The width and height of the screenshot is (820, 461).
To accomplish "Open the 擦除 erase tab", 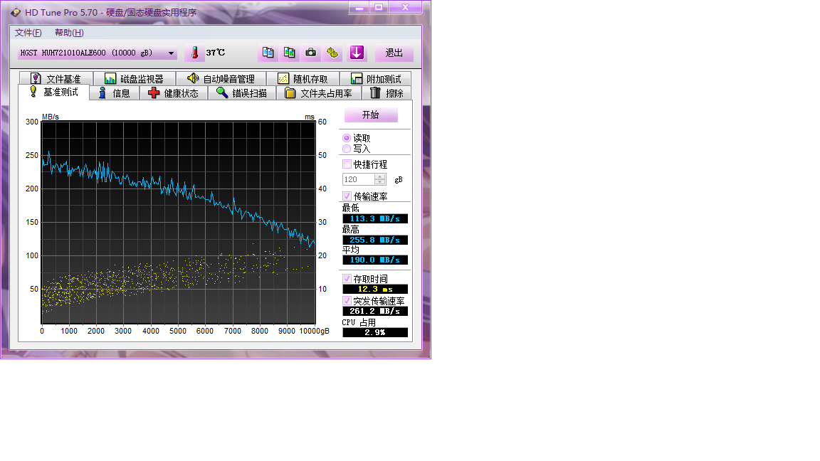I will pyautogui.click(x=387, y=93).
